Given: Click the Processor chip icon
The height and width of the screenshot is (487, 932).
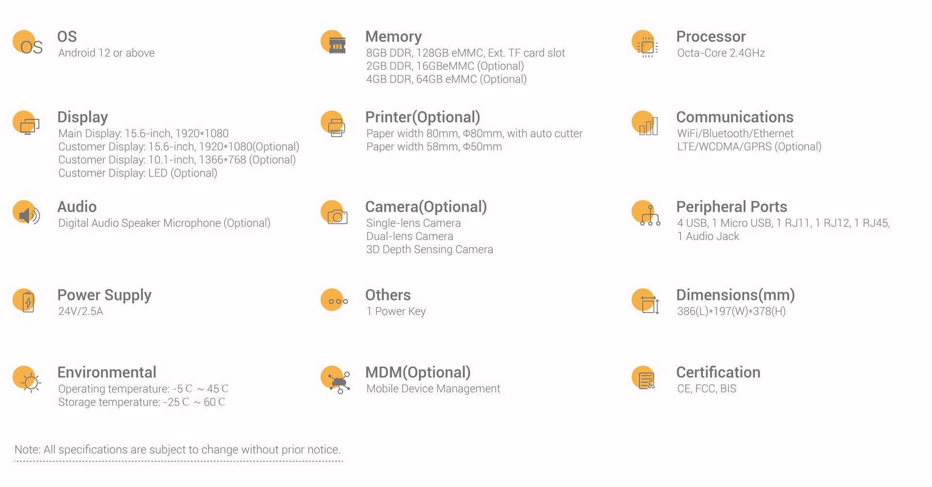Looking at the screenshot, I should 646,45.
